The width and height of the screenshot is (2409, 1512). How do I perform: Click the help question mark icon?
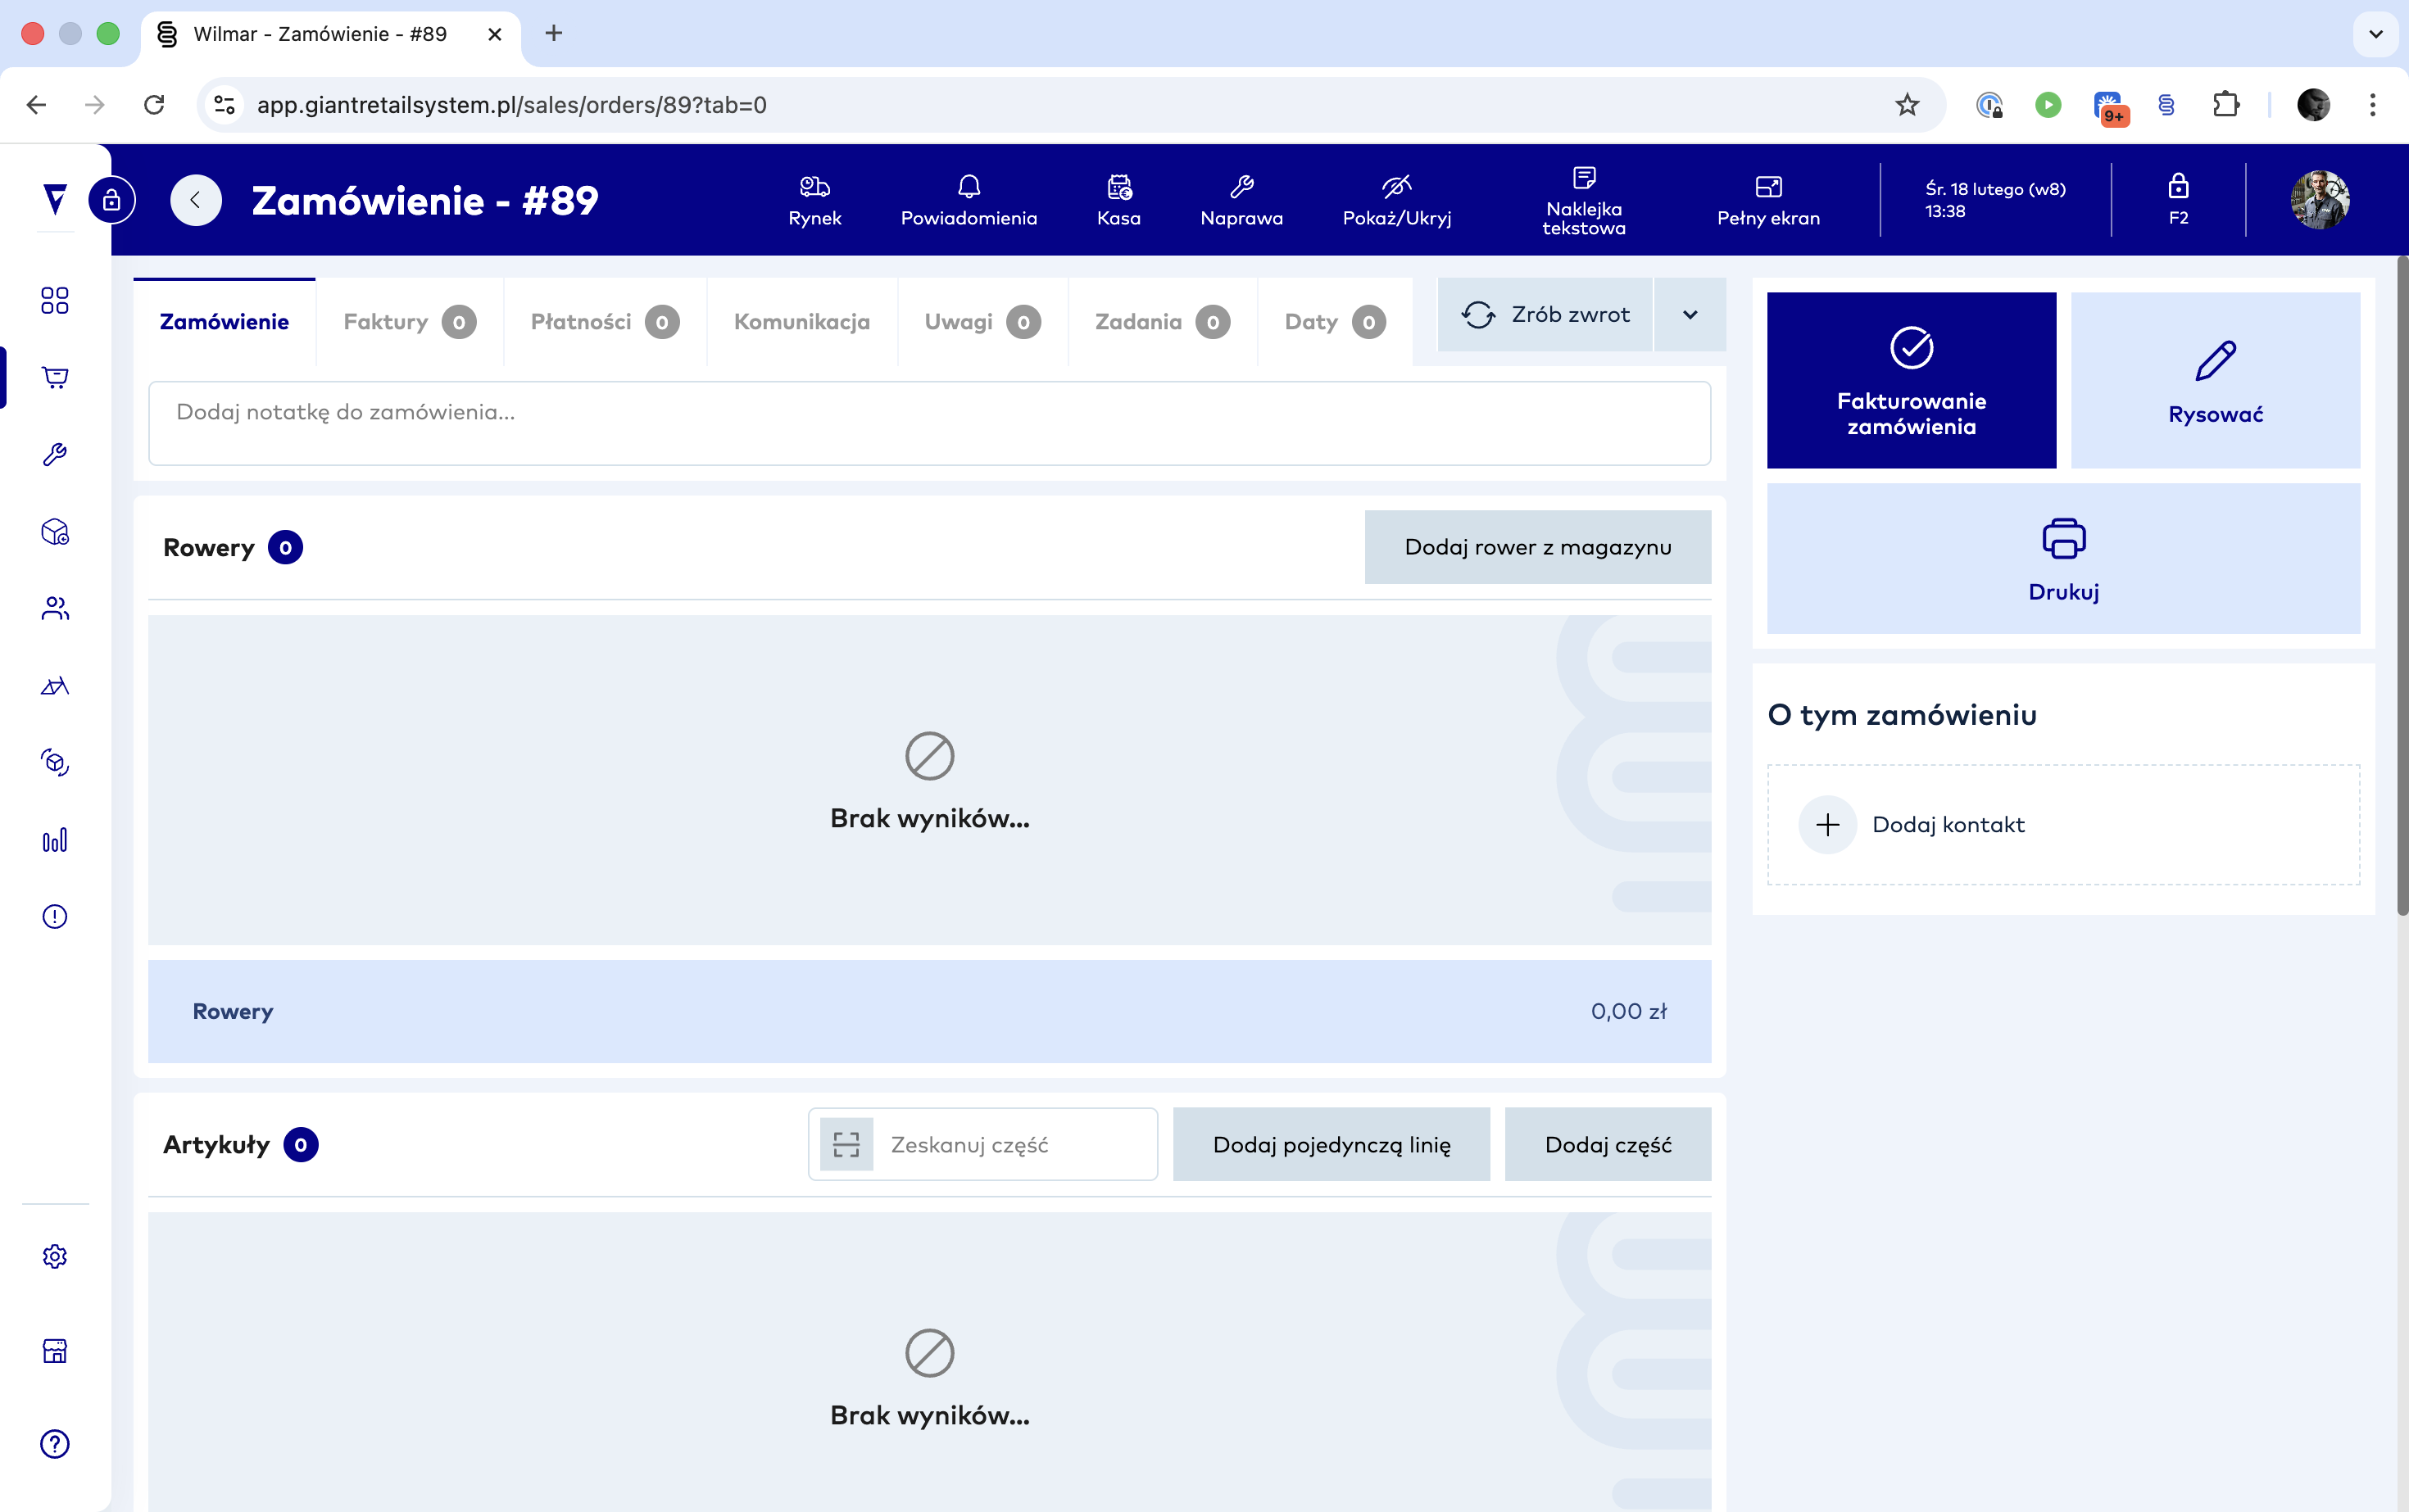click(55, 1443)
